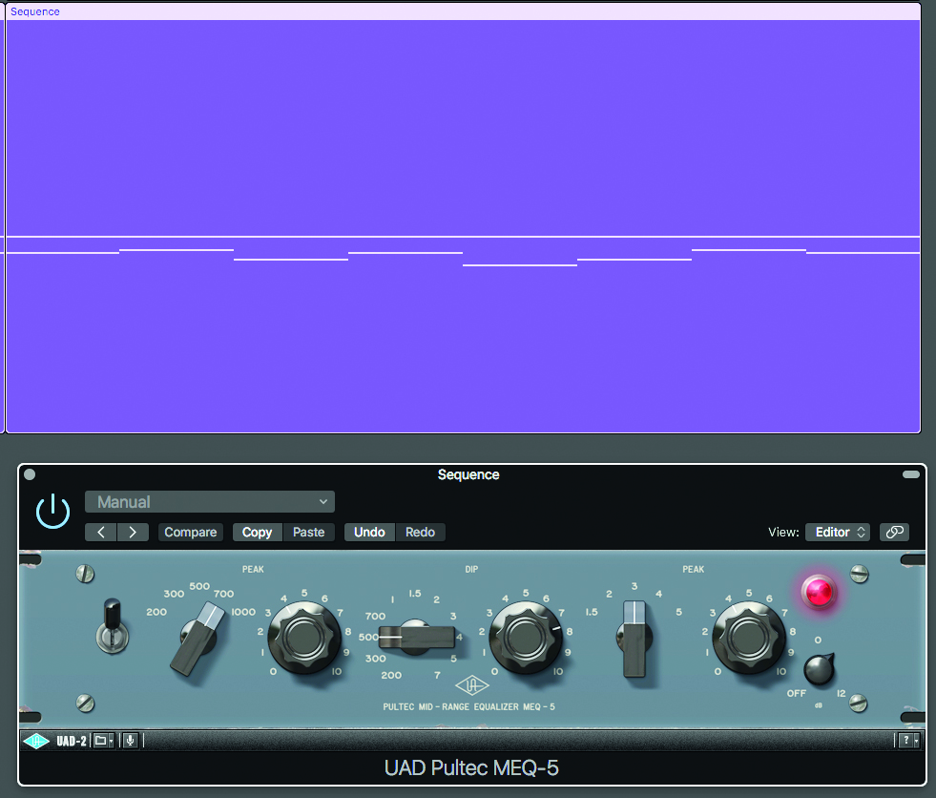The image size is (936, 798).
Task: Toggle the plug-in power button
Action: point(52,511)
